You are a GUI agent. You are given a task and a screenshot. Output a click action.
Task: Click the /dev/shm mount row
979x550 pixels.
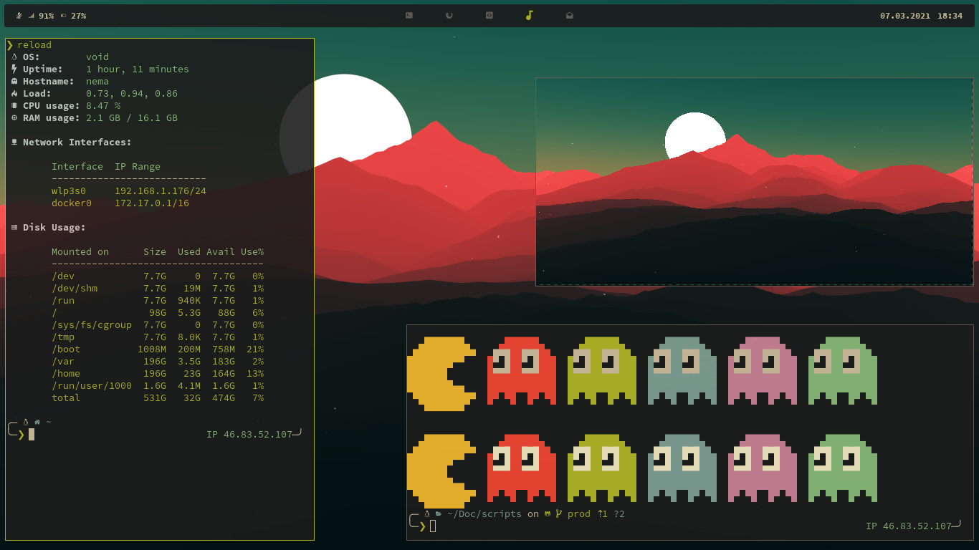click(158, 288)
